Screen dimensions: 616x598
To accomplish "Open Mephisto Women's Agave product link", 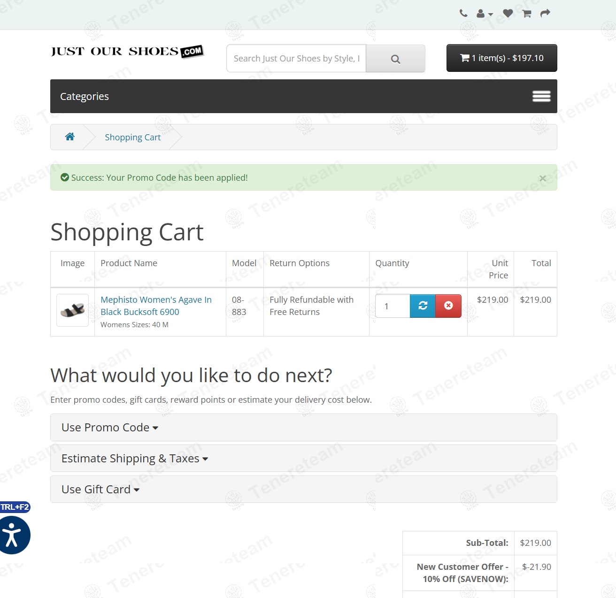I will (156, 306).
